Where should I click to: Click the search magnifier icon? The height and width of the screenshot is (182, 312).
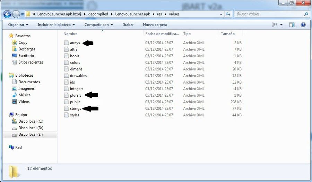click(x=306, y=14)
